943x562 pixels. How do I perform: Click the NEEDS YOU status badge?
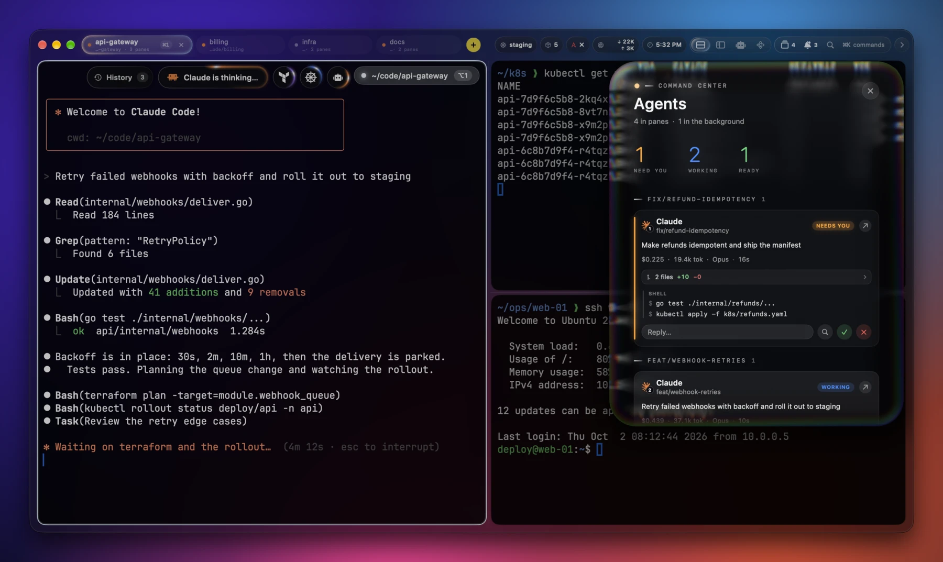click(832, 226)
